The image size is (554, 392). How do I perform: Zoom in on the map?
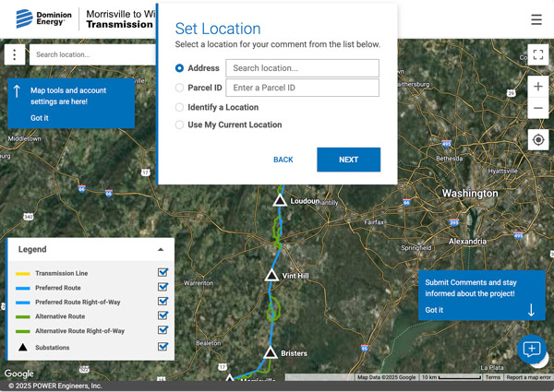(x=538, y=87)
